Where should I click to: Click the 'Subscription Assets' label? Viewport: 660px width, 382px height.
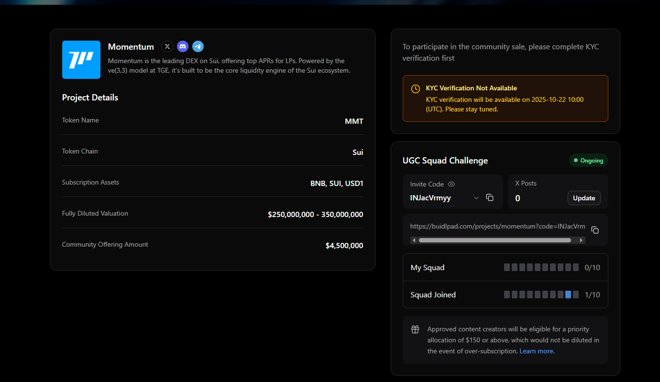(x=90, y=182)
